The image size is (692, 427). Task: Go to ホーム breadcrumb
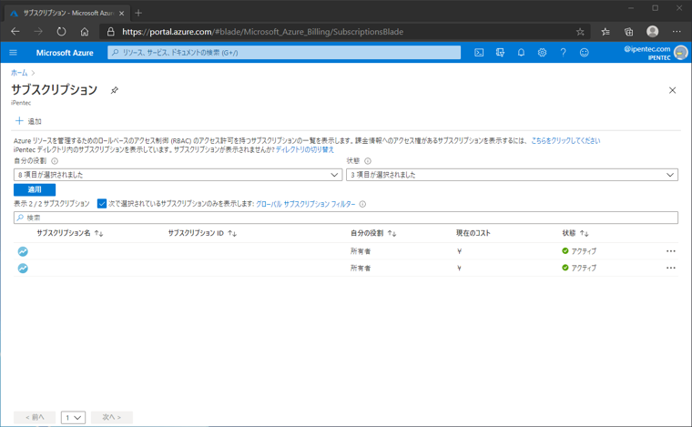(x=19, y=73)
